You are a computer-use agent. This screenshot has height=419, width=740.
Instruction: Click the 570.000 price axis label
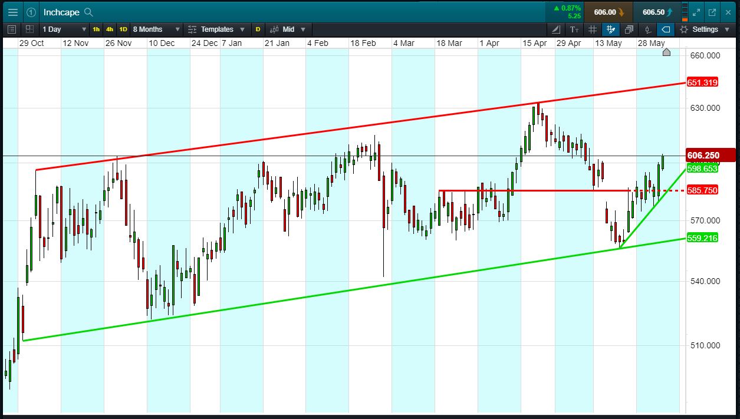(x=704, y=220)
